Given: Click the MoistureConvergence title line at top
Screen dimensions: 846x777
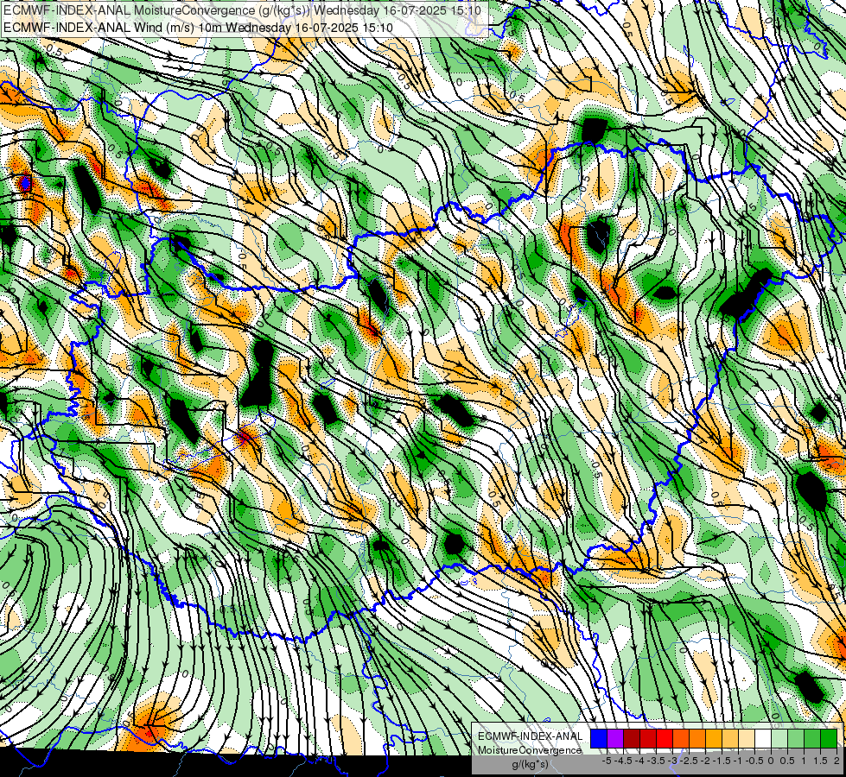Looking at the screenshot, I should (x=242, y=10).
